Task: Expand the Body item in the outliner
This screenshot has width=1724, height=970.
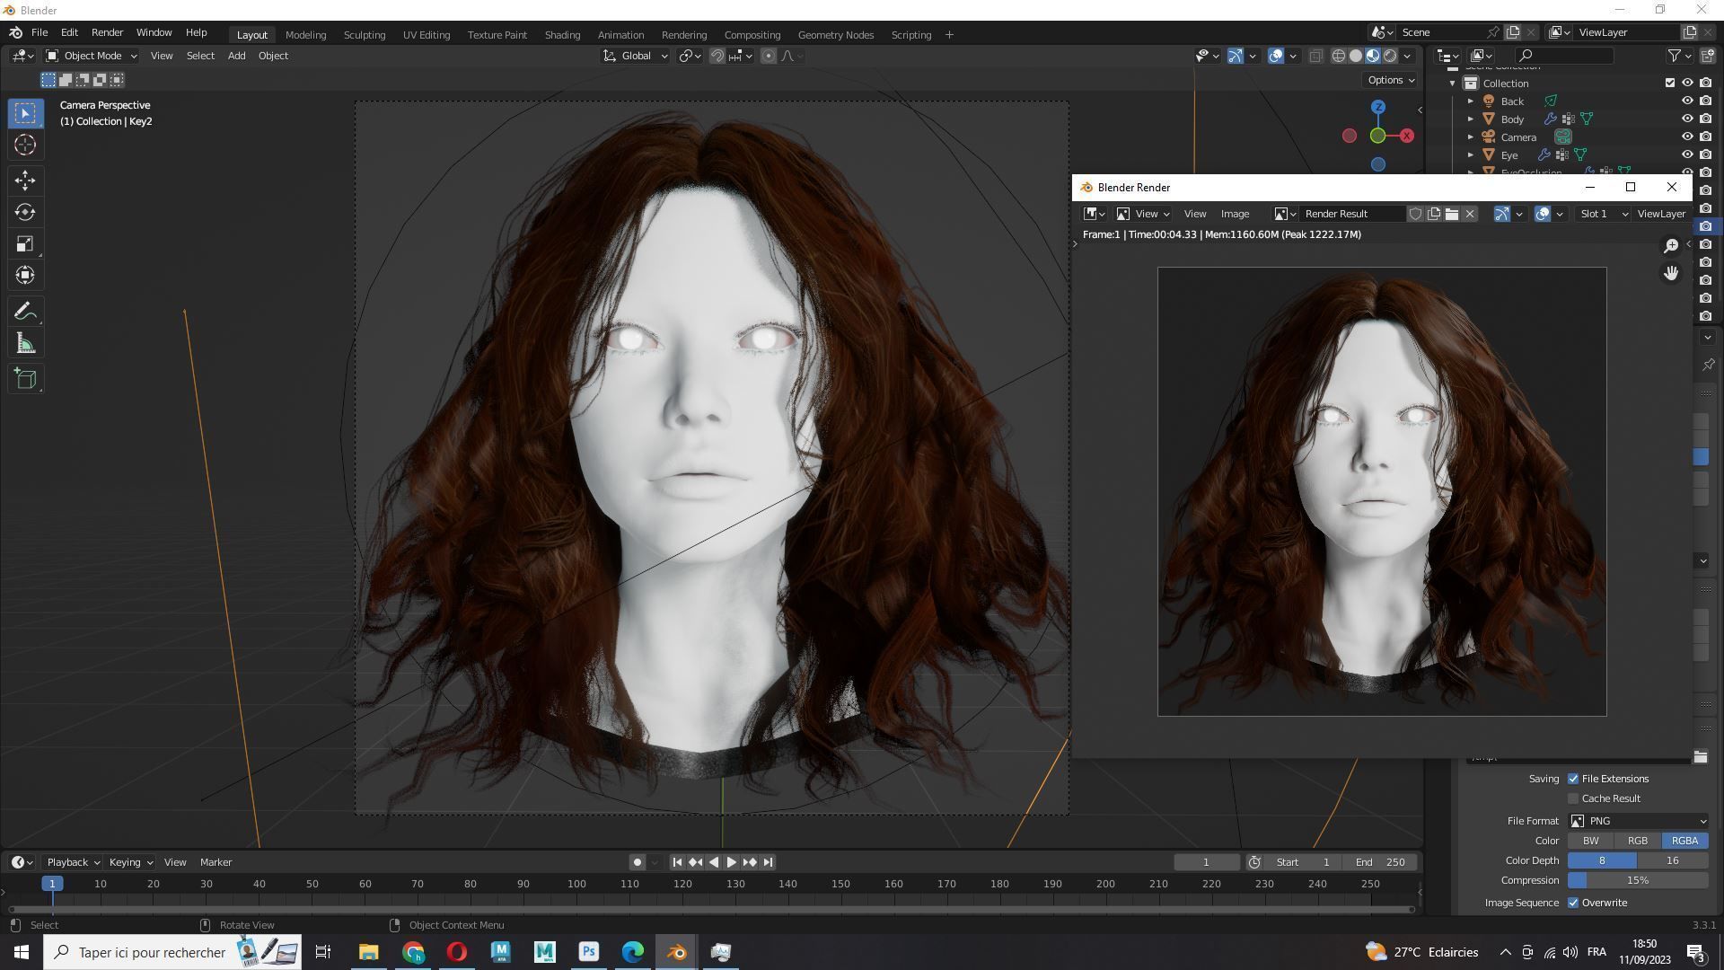Action: click(1471, 119)
